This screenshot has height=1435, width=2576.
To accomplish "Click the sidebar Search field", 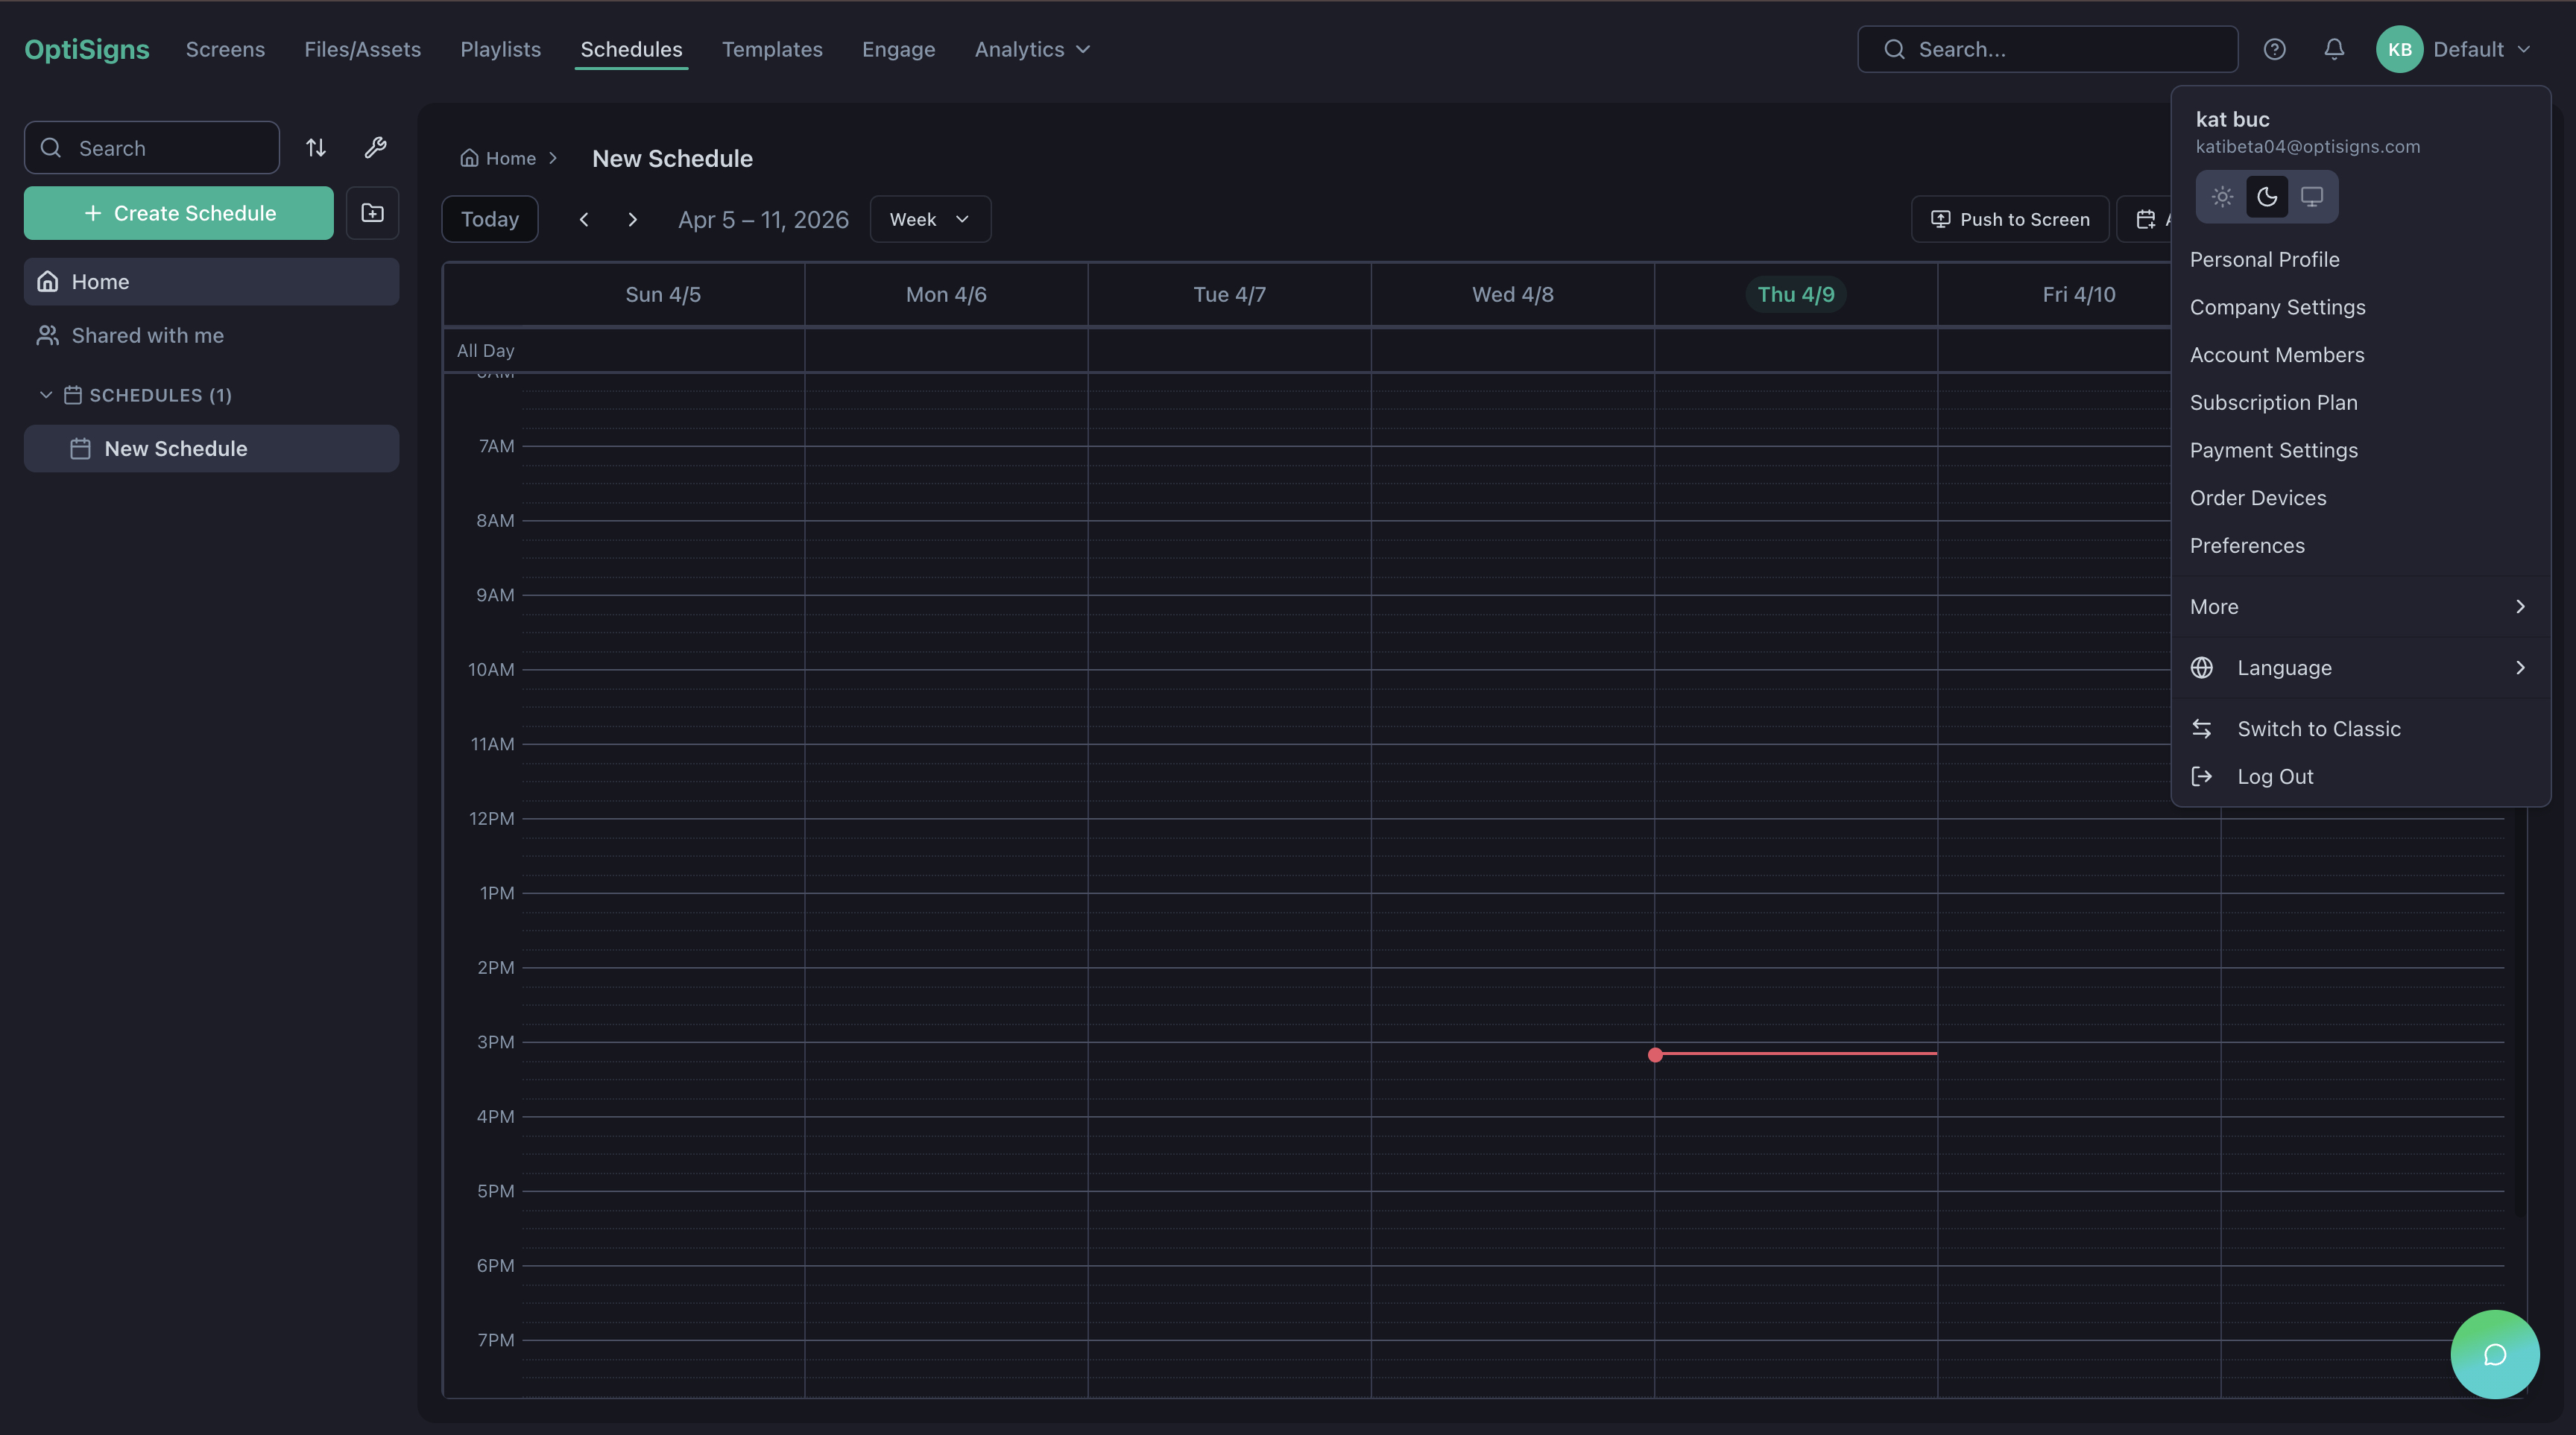I will [x=151, y=147].
